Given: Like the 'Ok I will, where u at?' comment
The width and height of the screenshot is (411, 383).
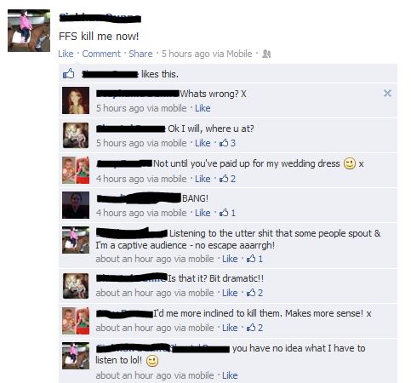Looking at the screenshot, I should point(203,143).
